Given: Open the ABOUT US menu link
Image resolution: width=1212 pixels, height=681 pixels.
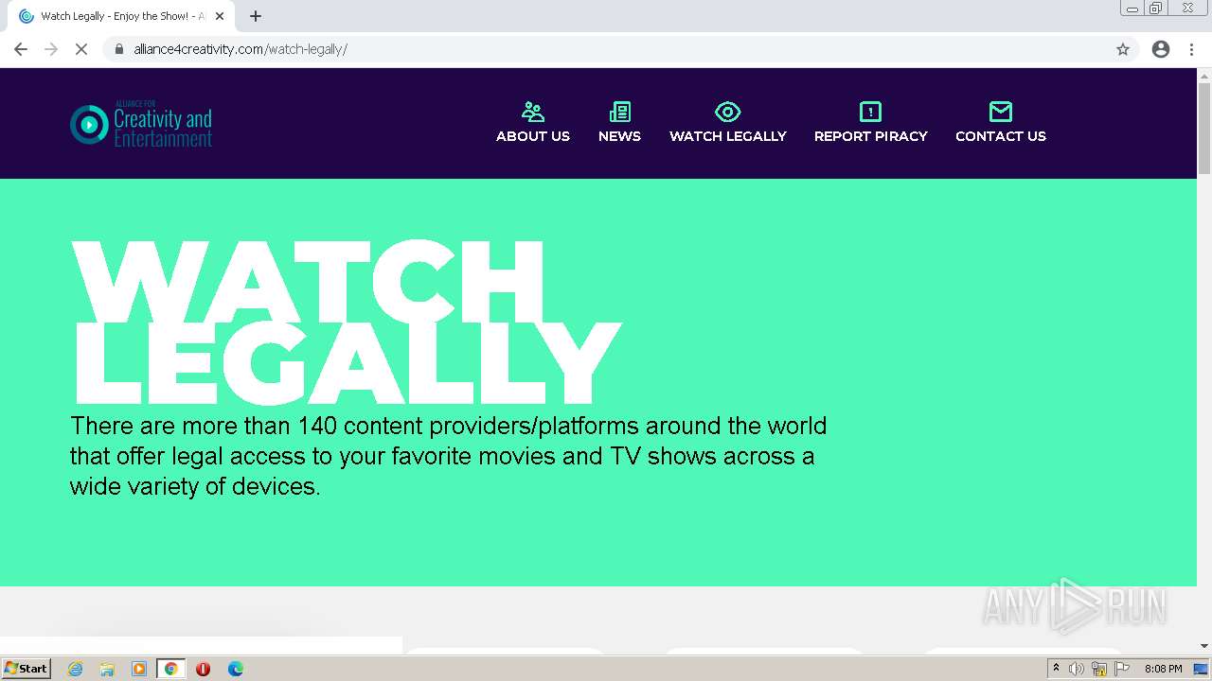Looking at the screenshot, I should coord(533,136).
